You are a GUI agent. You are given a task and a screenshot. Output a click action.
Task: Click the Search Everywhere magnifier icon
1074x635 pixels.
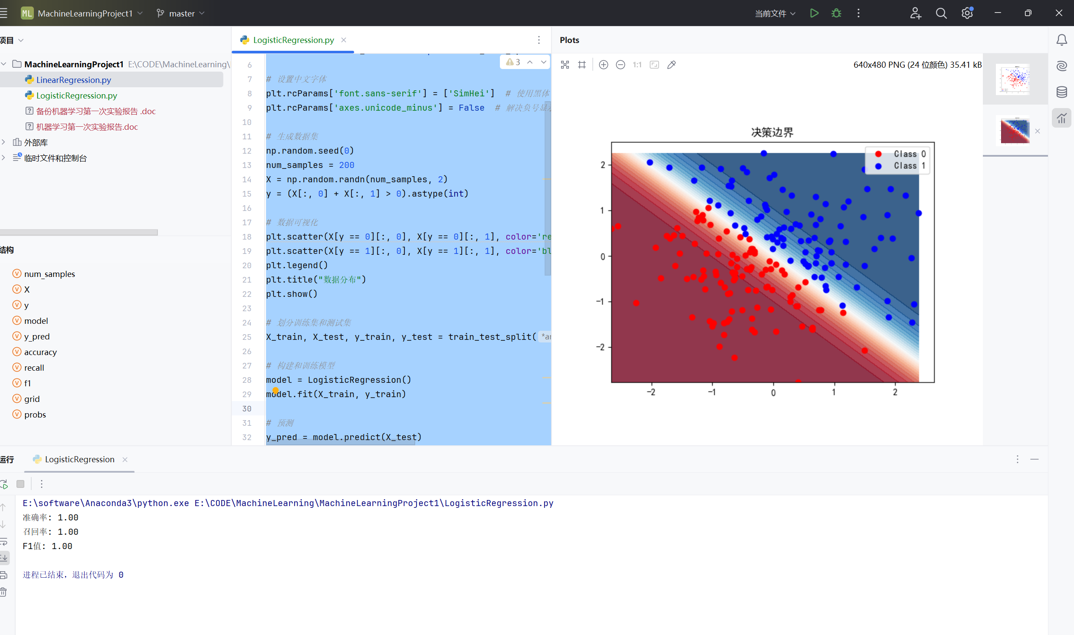click(941, 13)
